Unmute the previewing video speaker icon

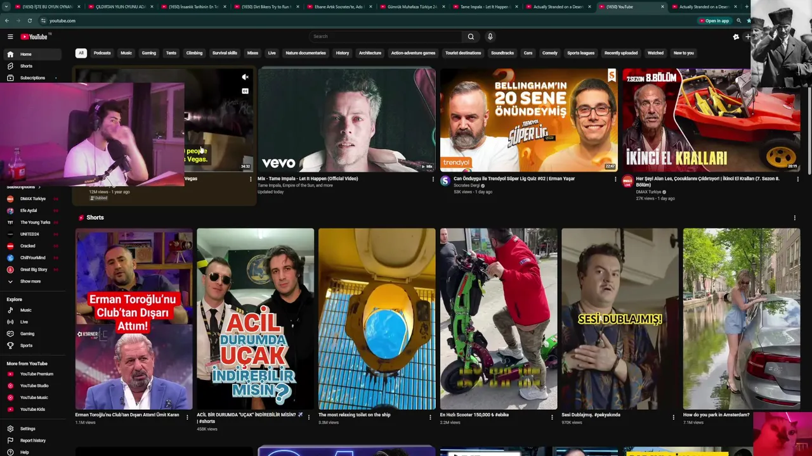(x=245, y=77)
